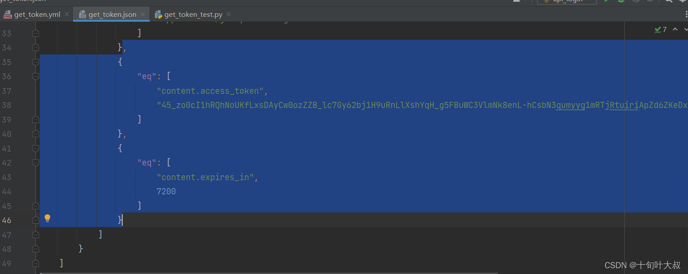Click the Debug bug icon in toolbar
This screenshot has width=688, height=274.
(x=622, y=1)
